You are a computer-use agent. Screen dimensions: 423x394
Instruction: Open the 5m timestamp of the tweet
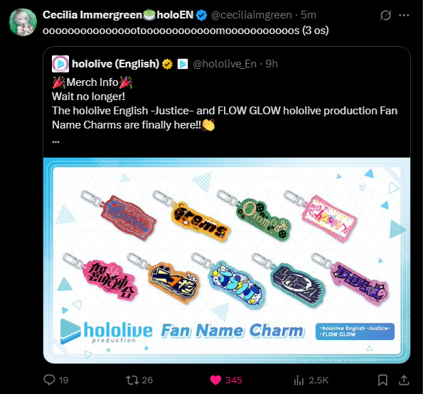point(309,15)
